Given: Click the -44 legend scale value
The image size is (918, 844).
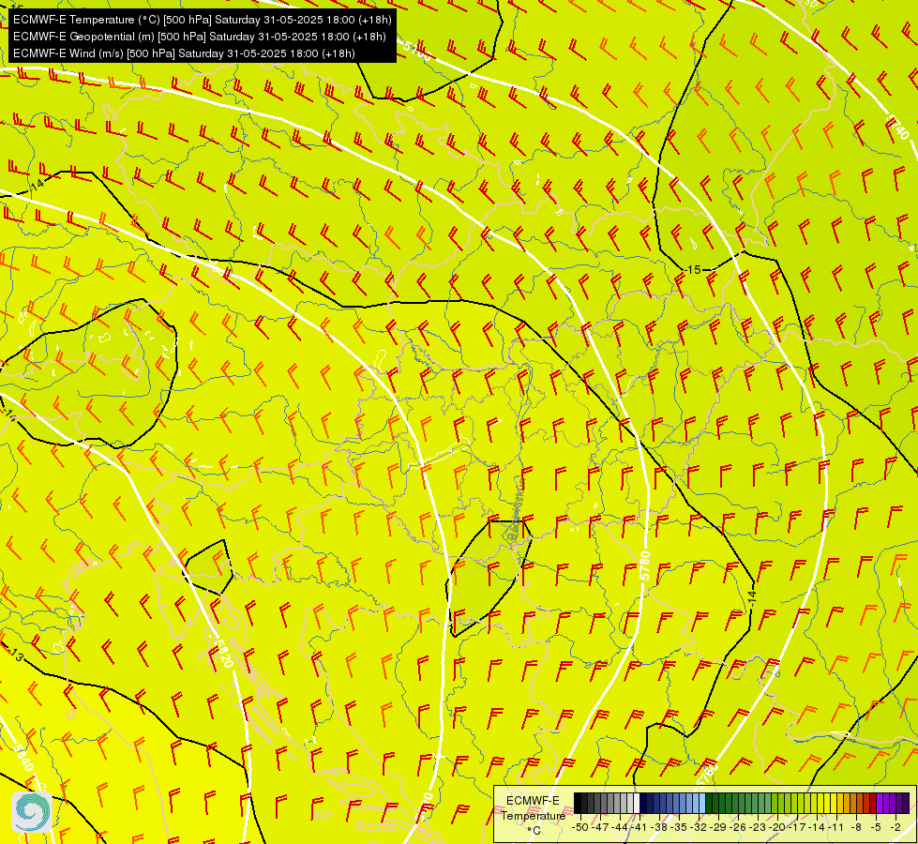Looking at the screenshot, I should pos(620,828).
